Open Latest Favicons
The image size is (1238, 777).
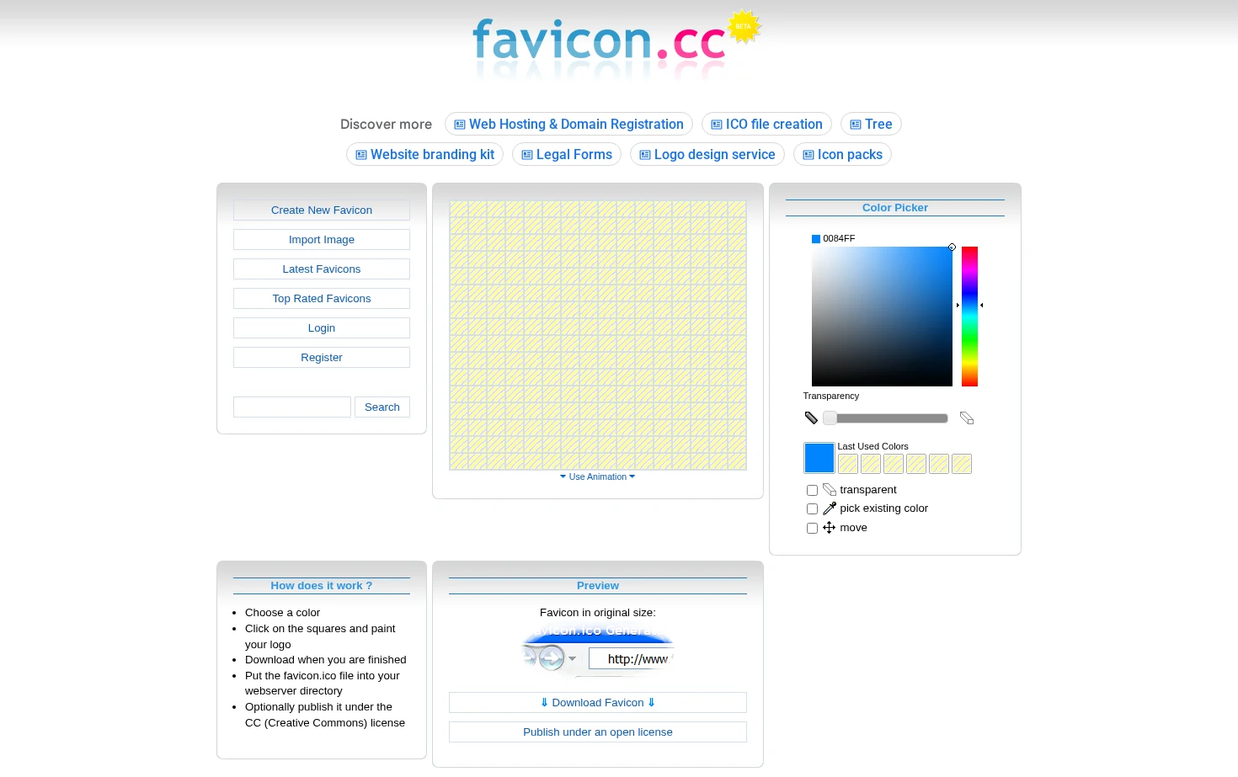(322, 269)
